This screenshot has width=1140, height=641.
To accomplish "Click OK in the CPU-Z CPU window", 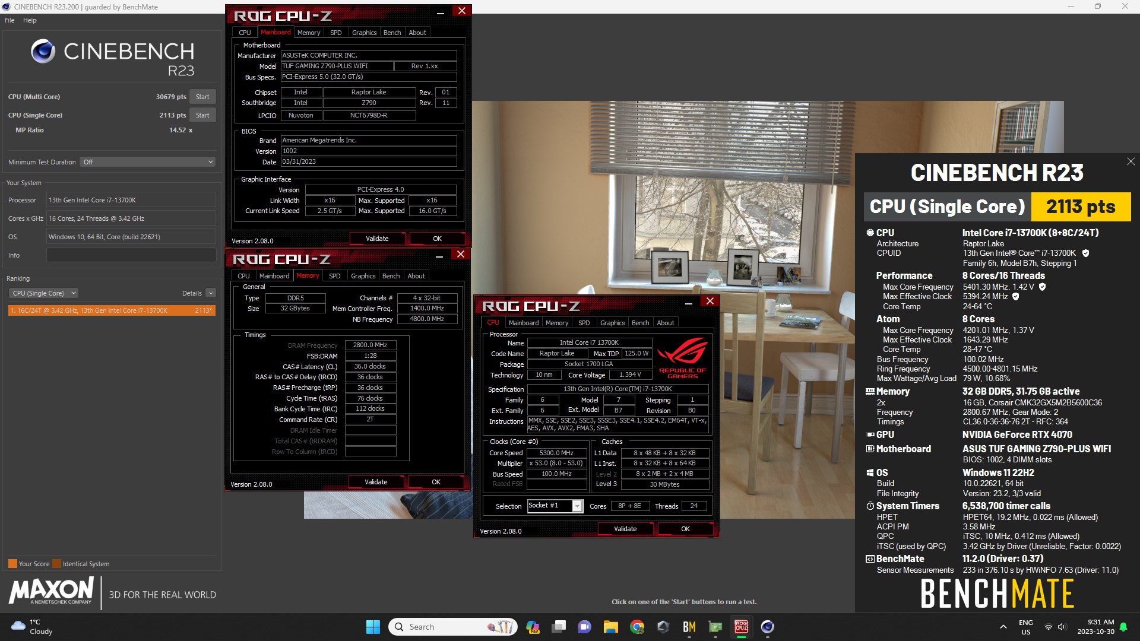I will (685, 529).
